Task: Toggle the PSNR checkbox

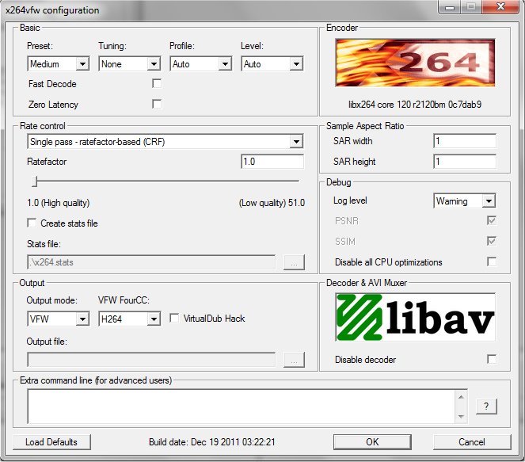Action: click(492, 220)
